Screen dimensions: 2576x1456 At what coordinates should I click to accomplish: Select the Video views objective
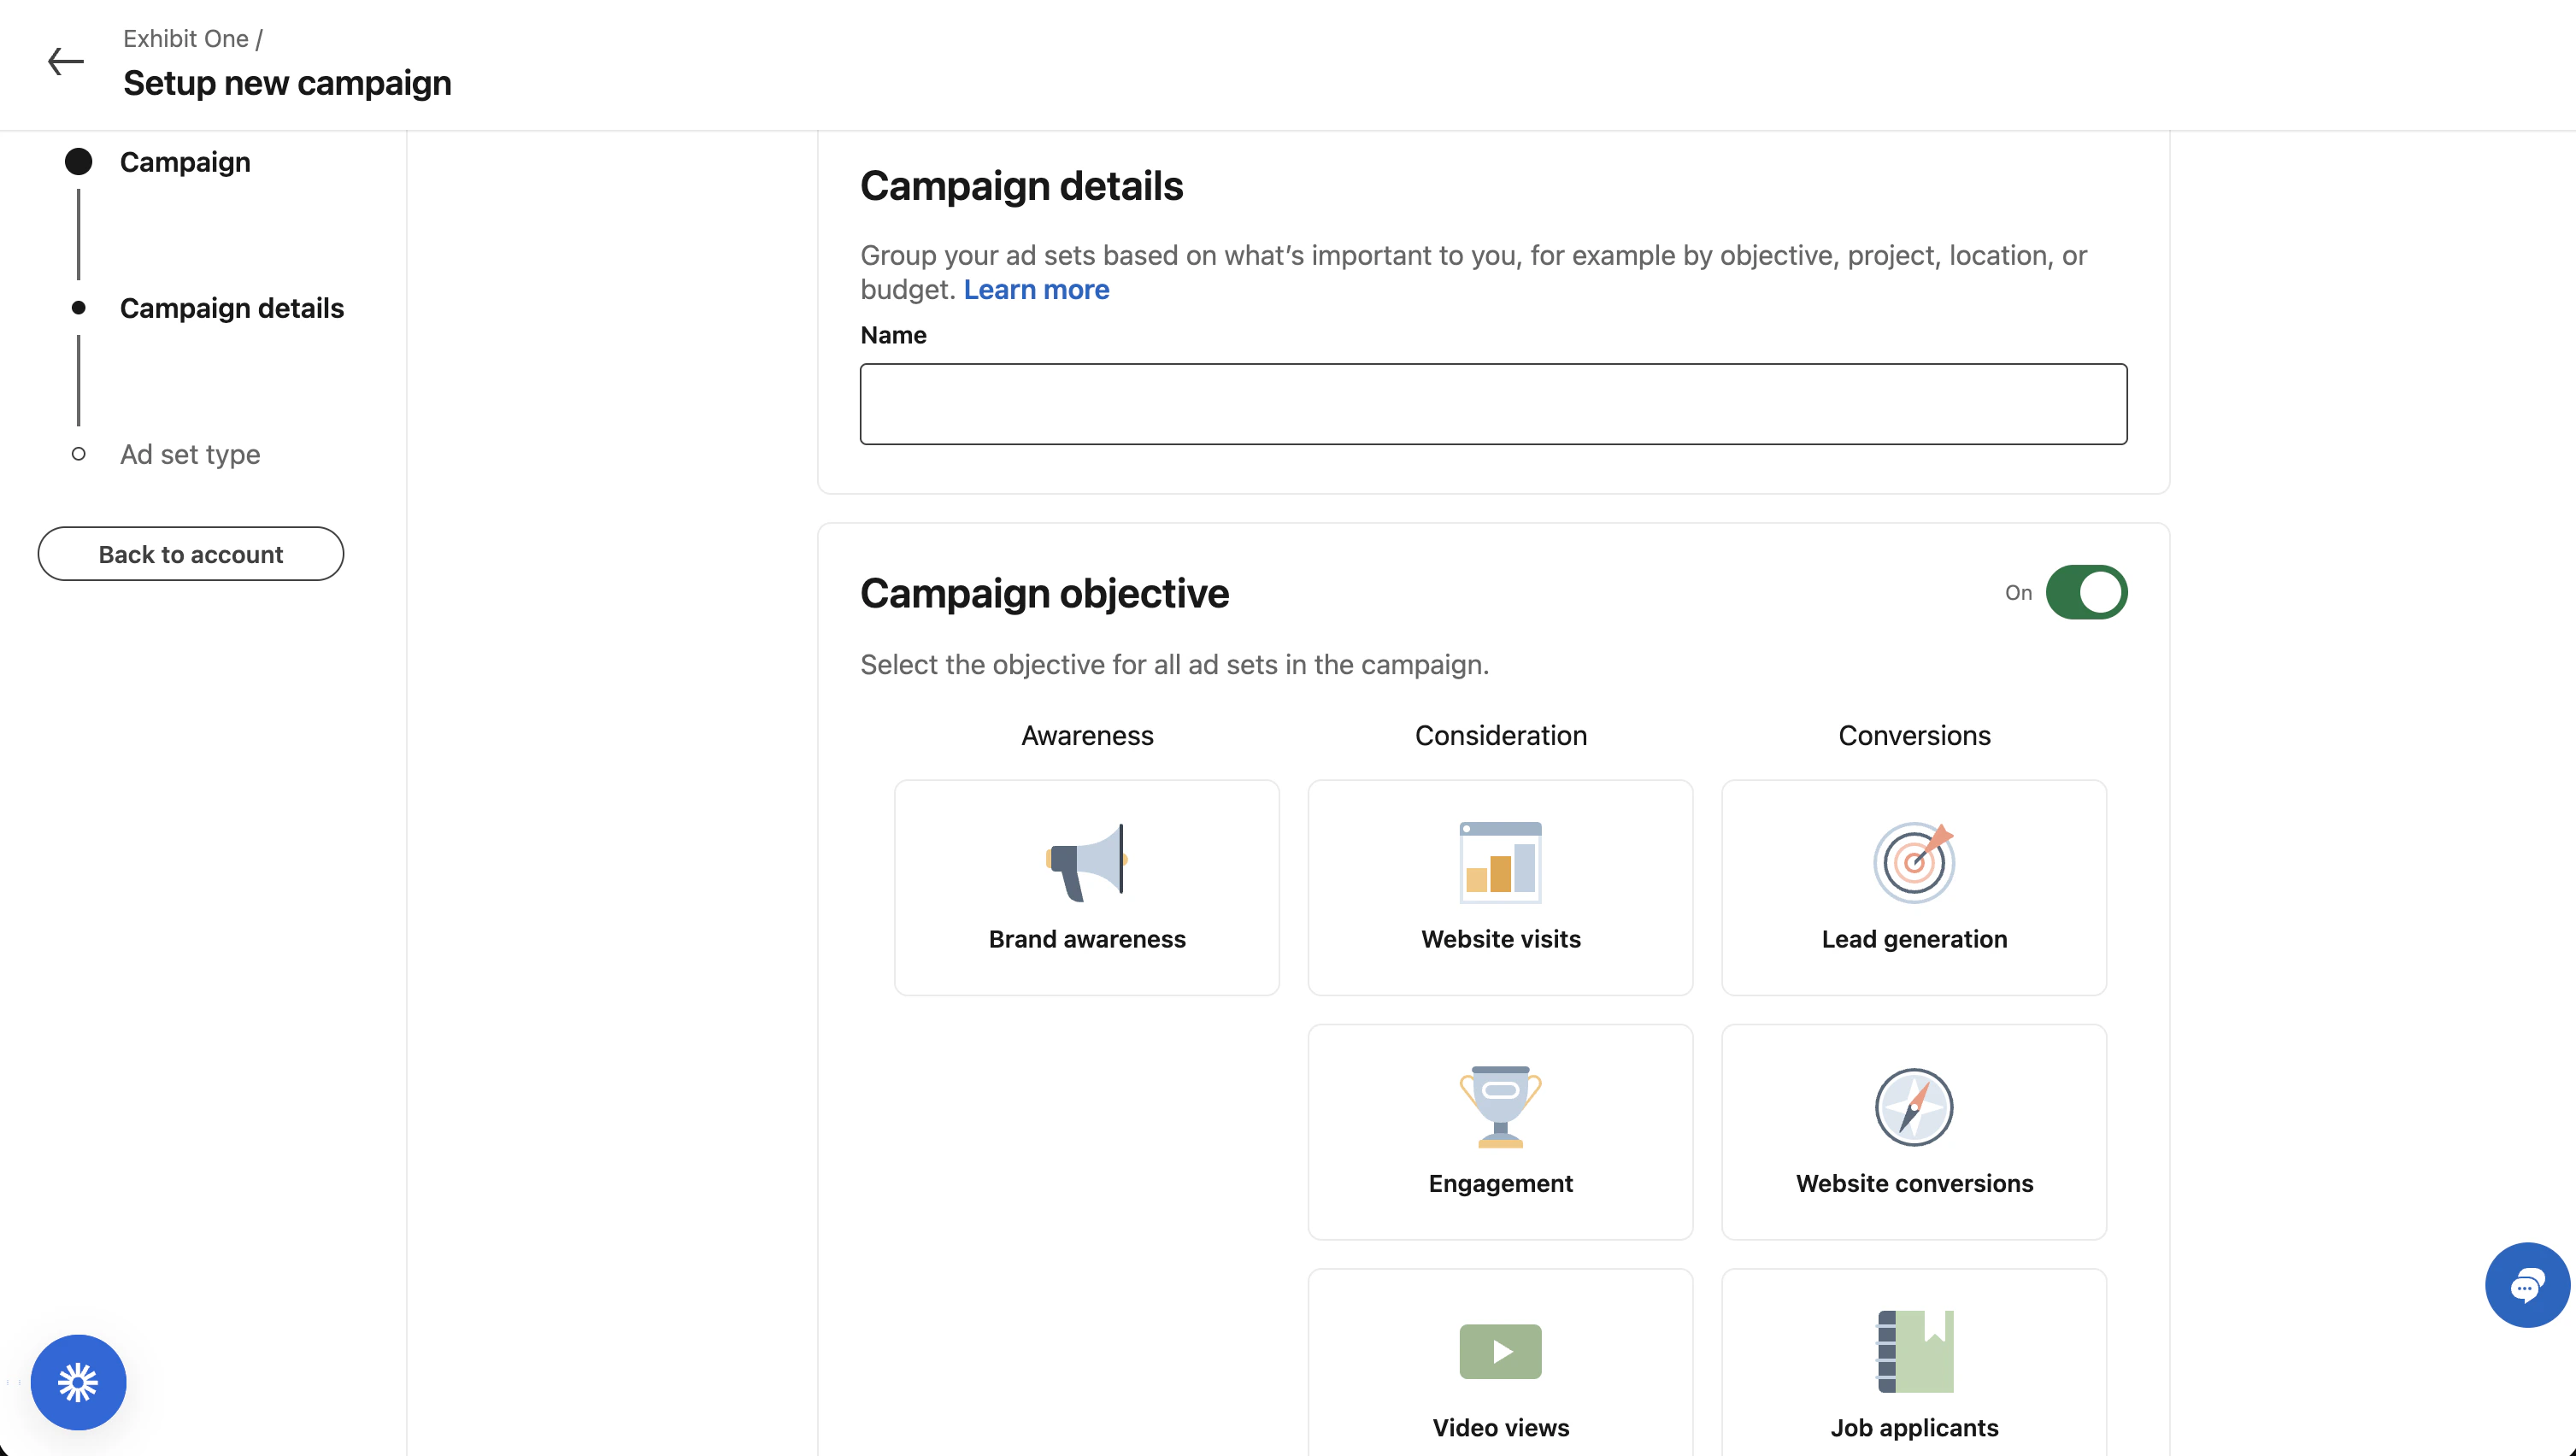(x=1499, y=1375)
